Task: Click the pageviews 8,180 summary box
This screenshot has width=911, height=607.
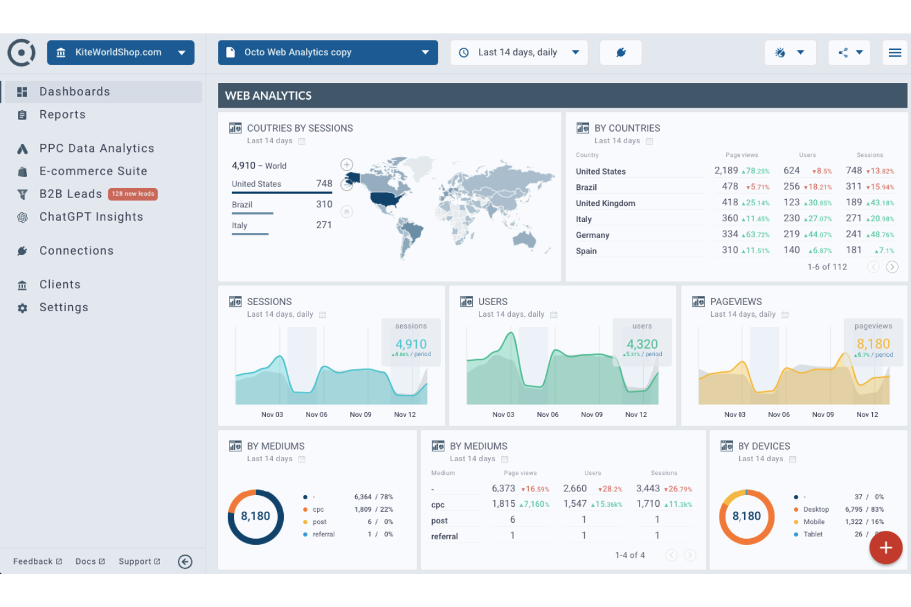Action: pos(873,343)
